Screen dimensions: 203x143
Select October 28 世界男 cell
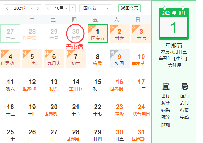[x=76, y=134]
